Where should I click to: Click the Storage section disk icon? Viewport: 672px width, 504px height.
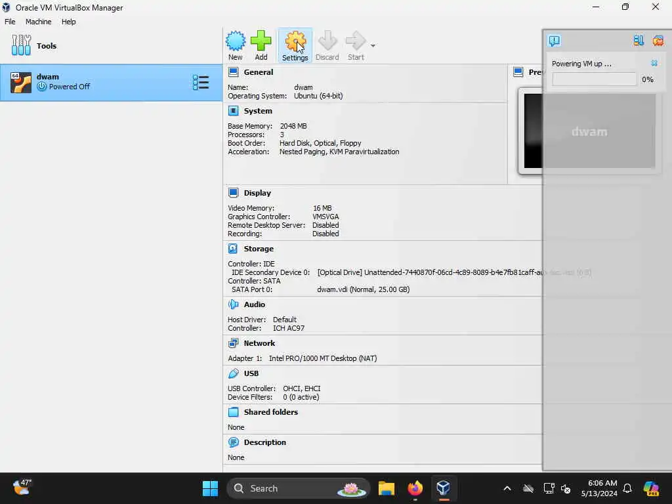click(x=233, y=249)
